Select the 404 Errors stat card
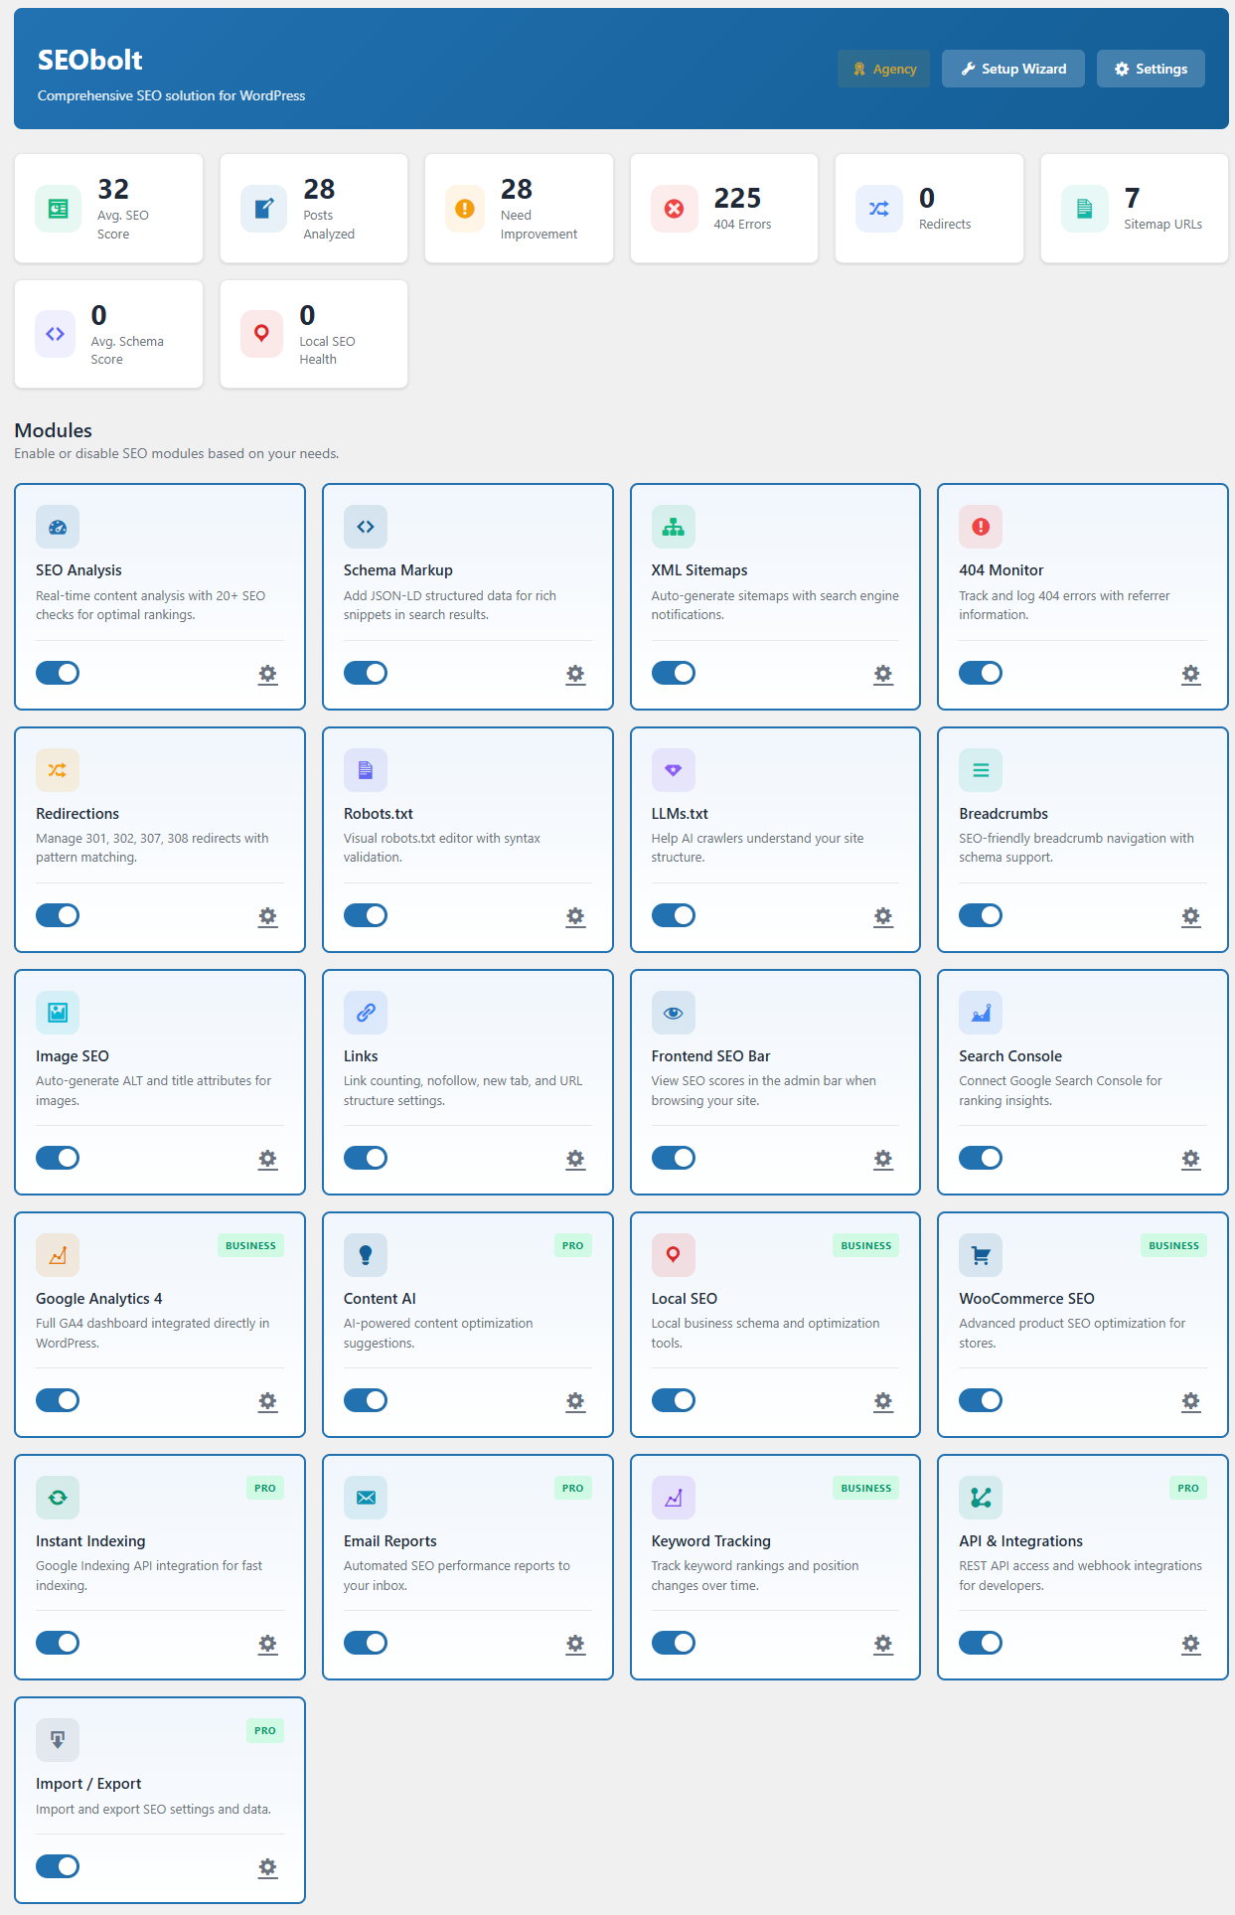The image size is (1235, 1915). click(723, 209)
